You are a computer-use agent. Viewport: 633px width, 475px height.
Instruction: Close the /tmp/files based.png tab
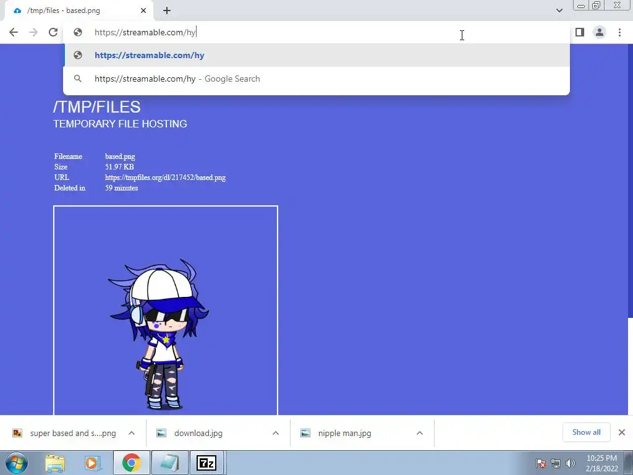143,11
